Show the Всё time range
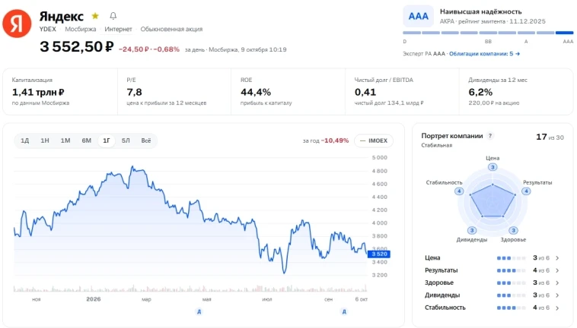Image resolution: width=577 pixels, height=328 pixels. pyautogui.click(x=146, y=140)
